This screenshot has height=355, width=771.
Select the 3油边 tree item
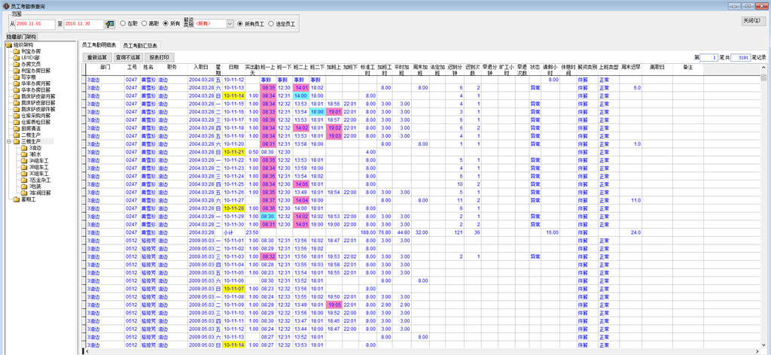(35, 148)
